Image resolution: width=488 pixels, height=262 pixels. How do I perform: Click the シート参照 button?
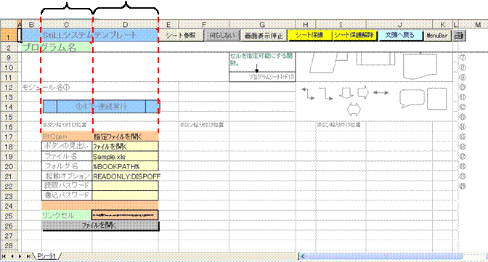tap(181, 36)
